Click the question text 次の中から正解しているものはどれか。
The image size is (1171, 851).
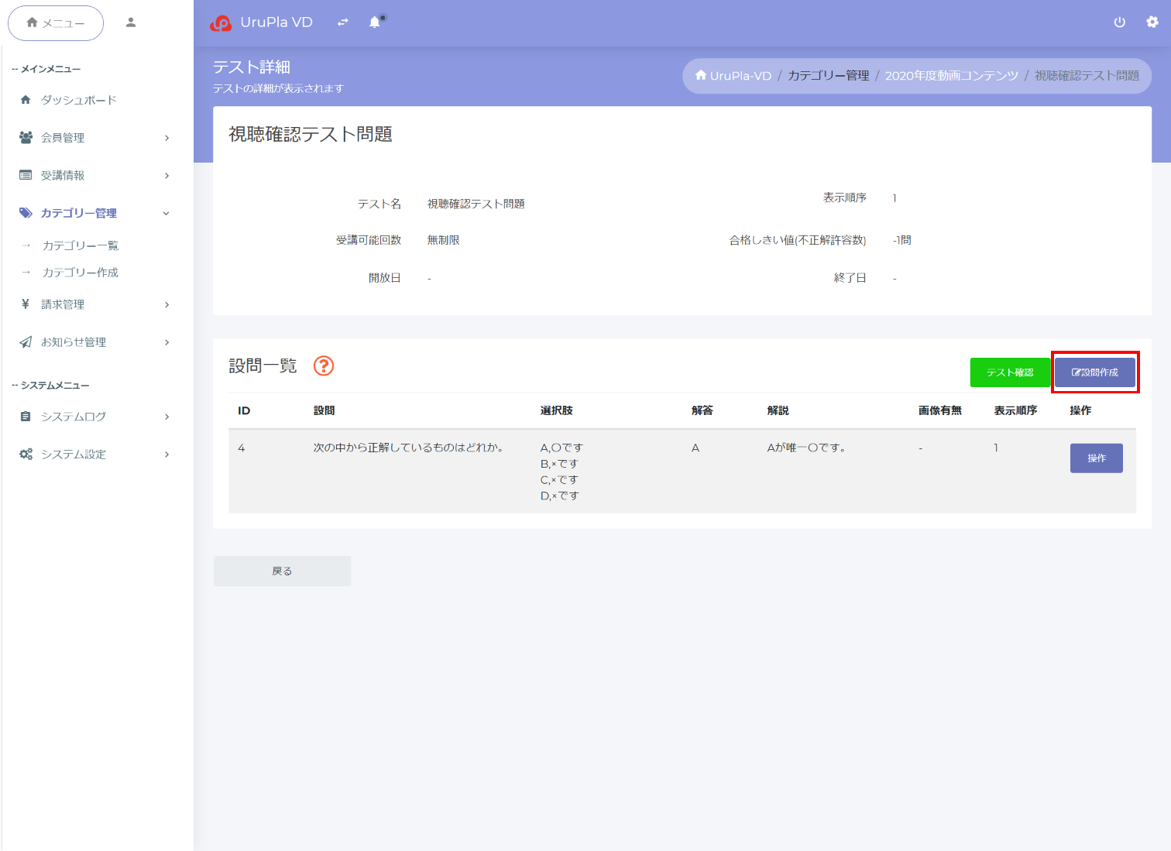[x=408, y=448]
